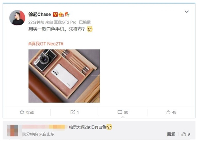
Task: Click the star favorite icon
Action: 22,112
